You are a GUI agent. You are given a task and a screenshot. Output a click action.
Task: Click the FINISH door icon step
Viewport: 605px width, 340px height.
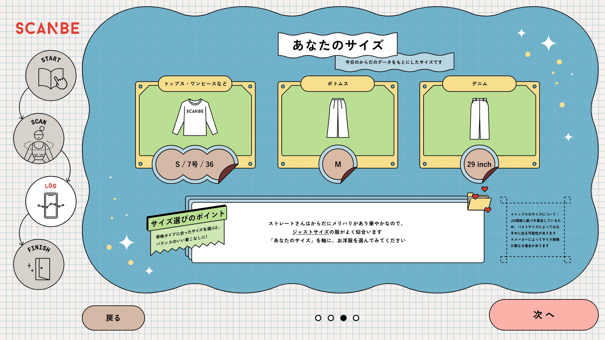[x=39, y=264]
